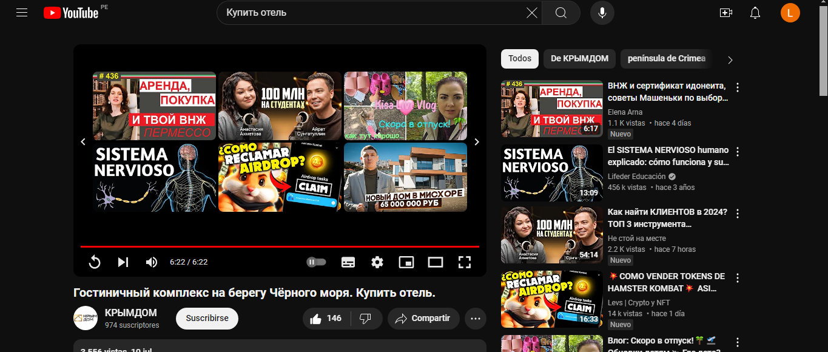Click the Lifeder Educación channel name
Screen dimensions: 828x352
coord(637,177)
